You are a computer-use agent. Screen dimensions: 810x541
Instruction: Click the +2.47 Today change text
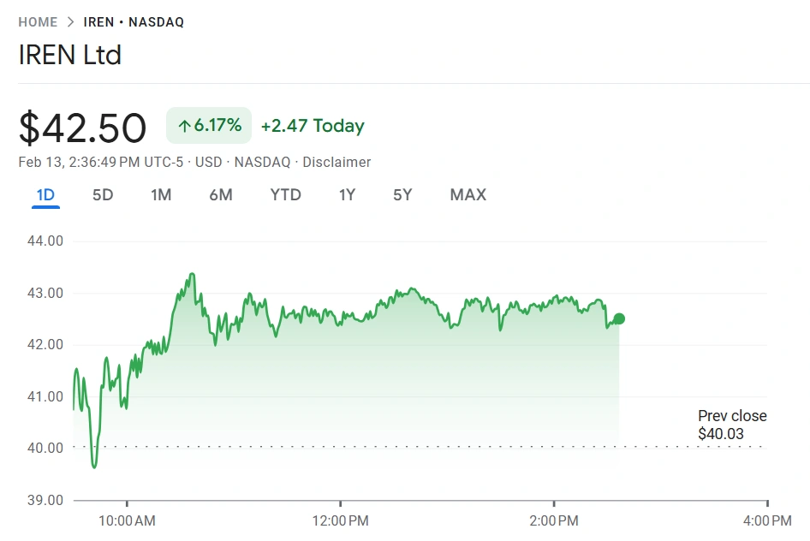click(x=313, y=126)
